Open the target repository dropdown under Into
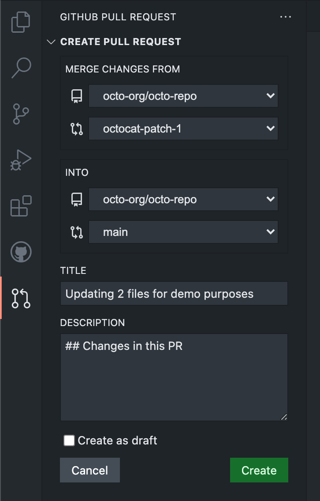 (x=183, y=199)
